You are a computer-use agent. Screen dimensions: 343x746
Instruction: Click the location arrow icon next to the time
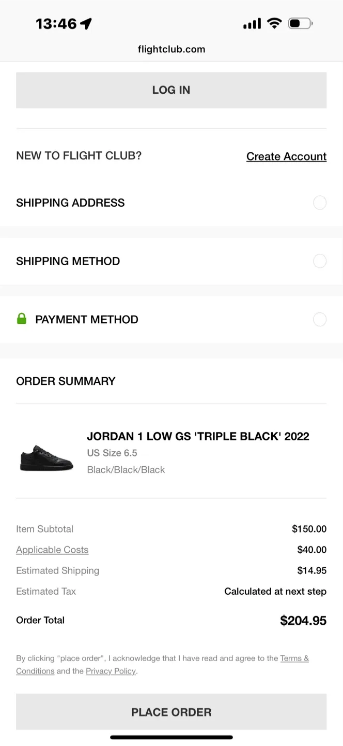(86, 23)
